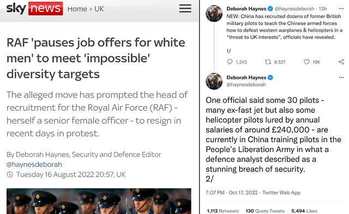349x214 pixels.
Task: Click the RAF article headline
Action: pos(96,58)
